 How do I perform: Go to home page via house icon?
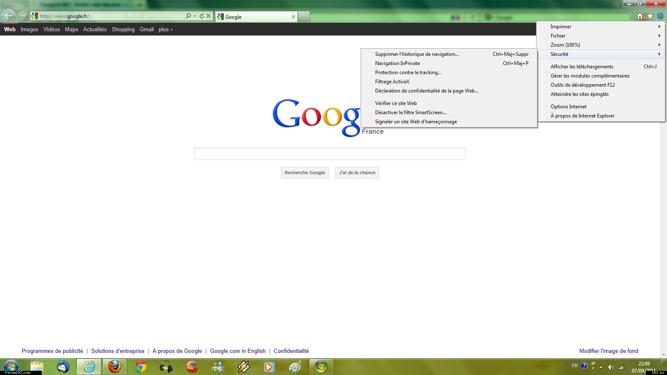(640, 16)
